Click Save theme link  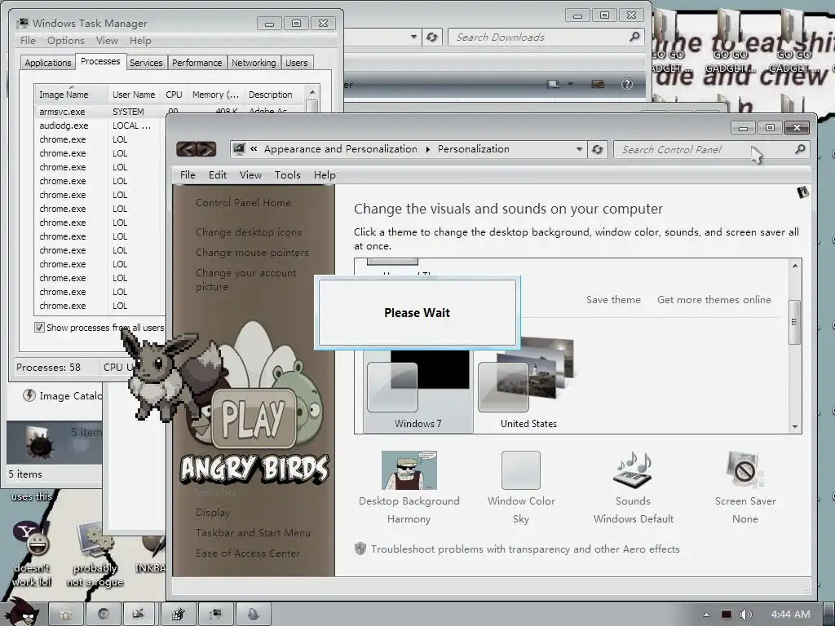[x=613, y=300]
